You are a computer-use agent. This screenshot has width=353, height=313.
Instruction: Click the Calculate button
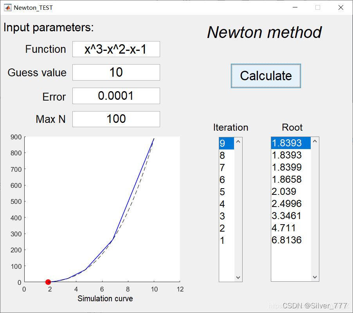[x=266, y=76]
